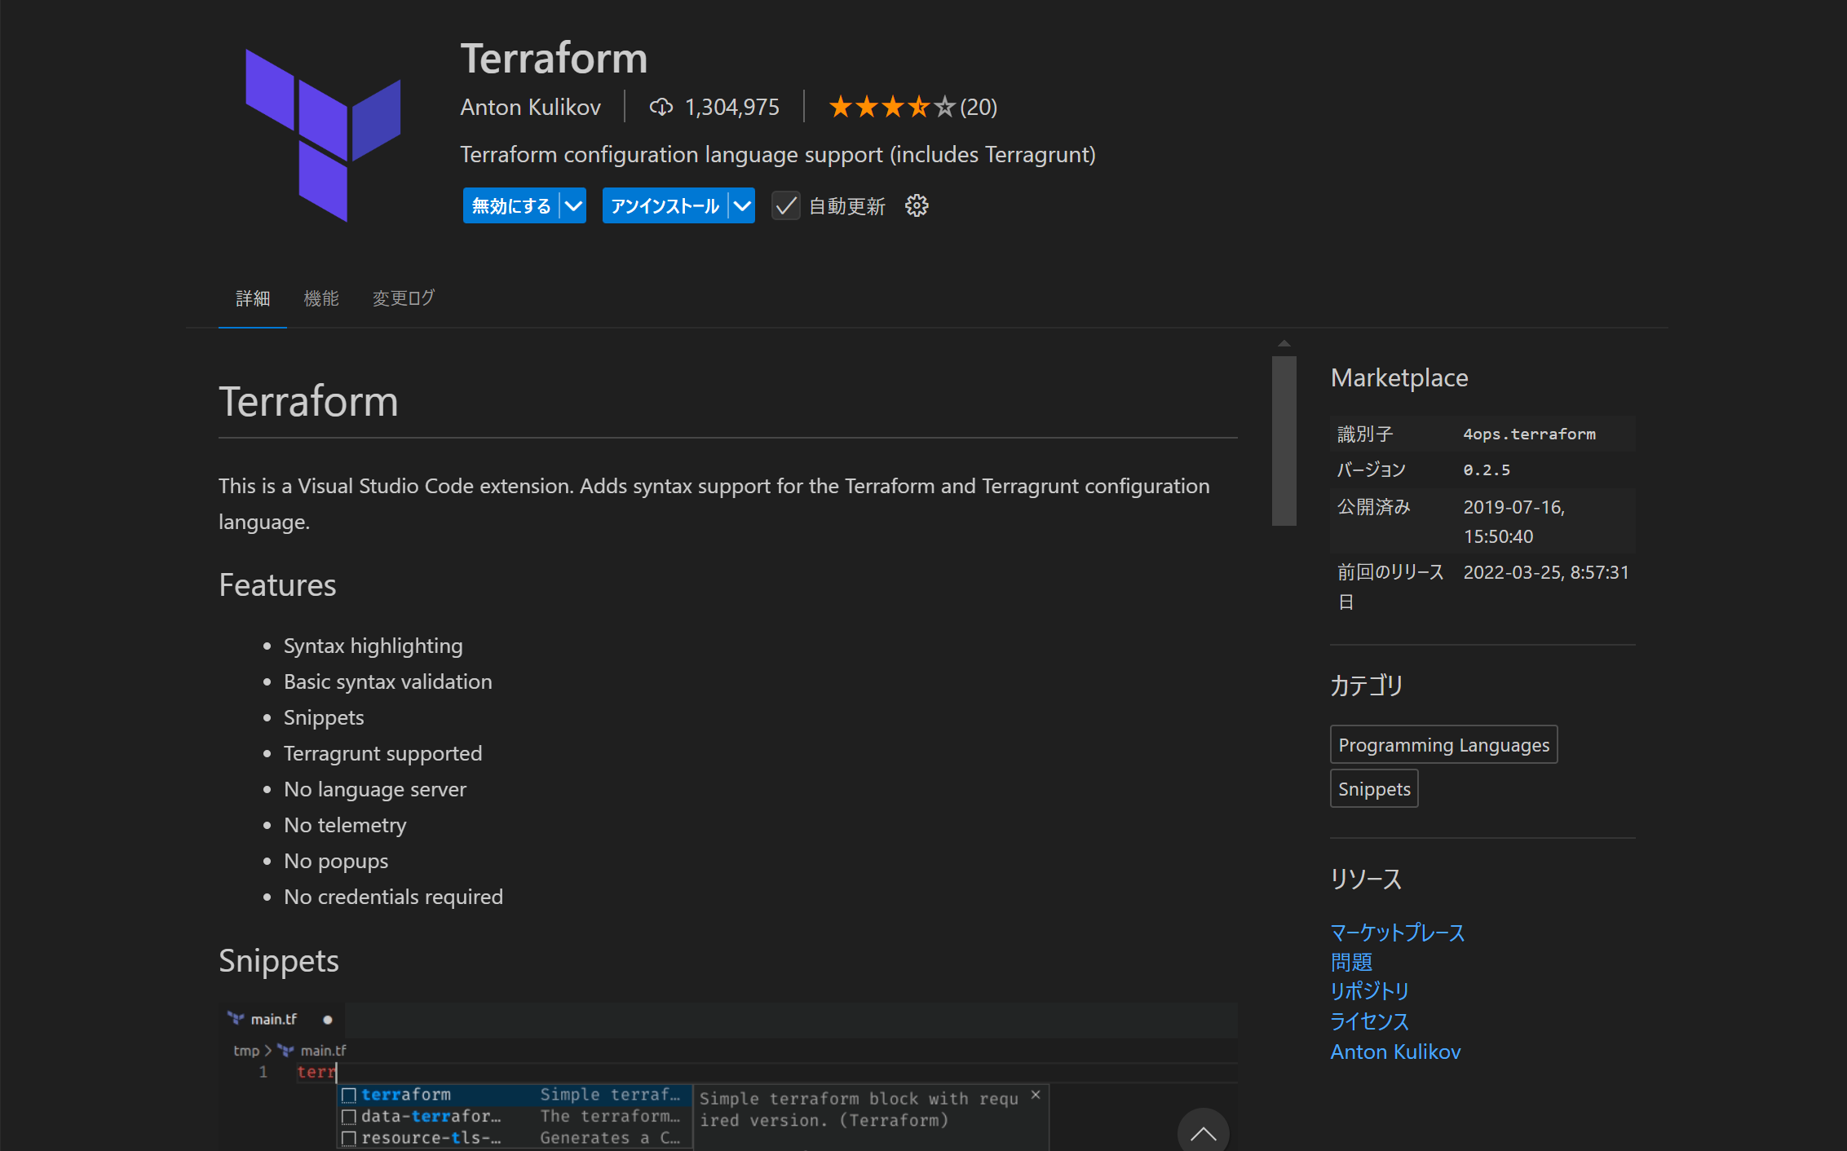Open publisher Anton Kulikov in header
Viewport: 1847px width, 1151px height.
(x=531, y=107)
